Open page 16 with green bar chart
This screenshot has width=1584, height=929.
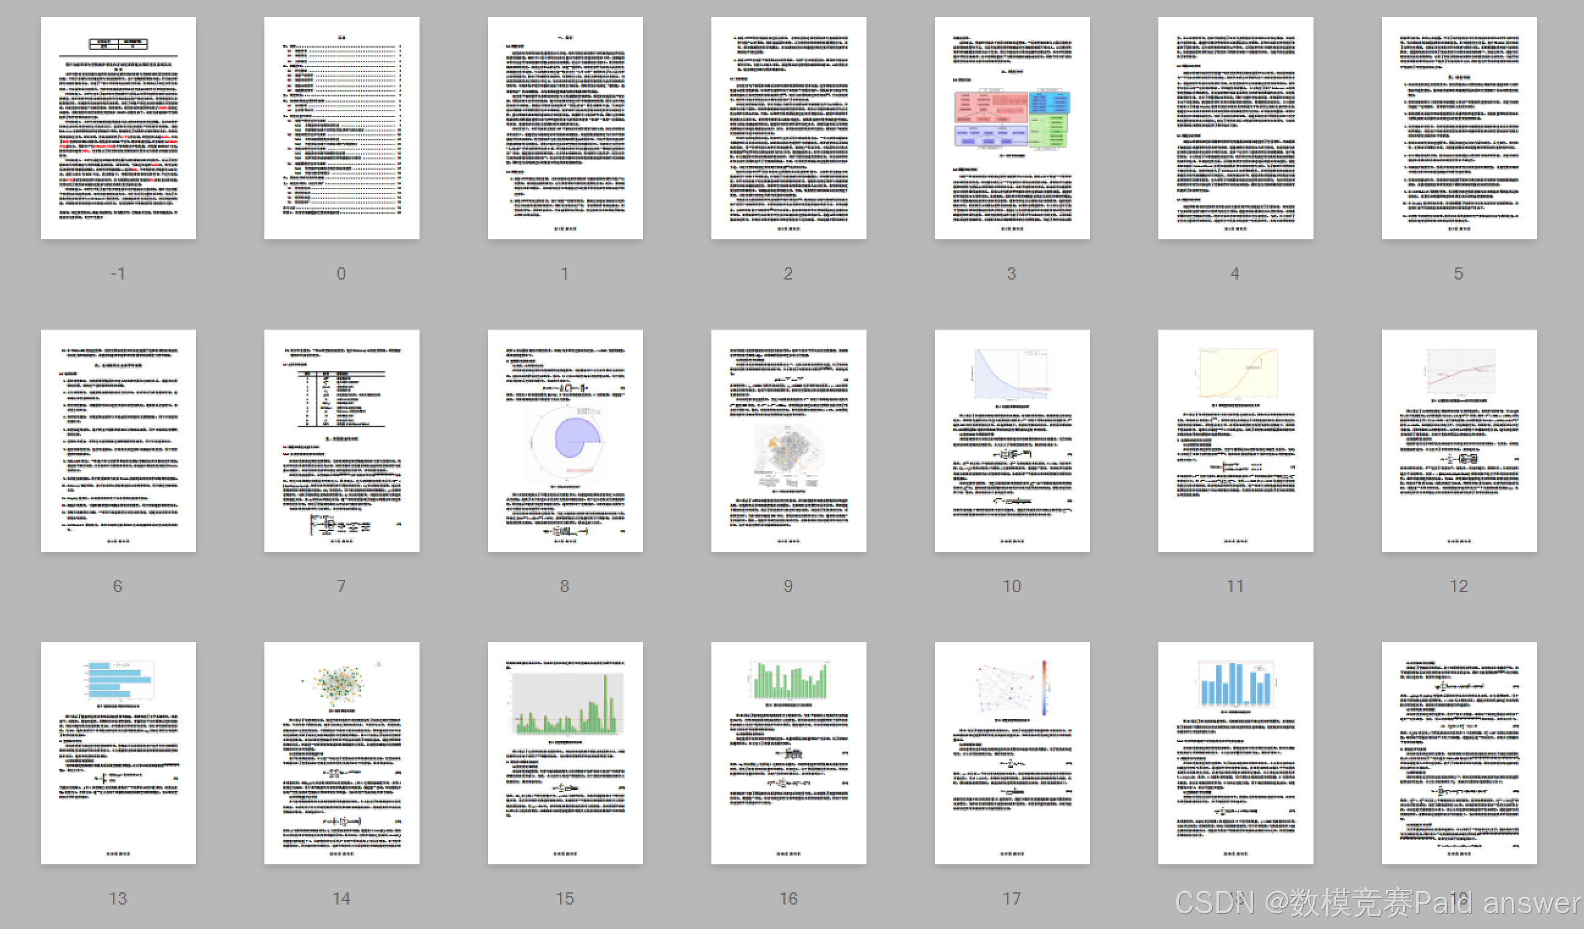(788, 753)
